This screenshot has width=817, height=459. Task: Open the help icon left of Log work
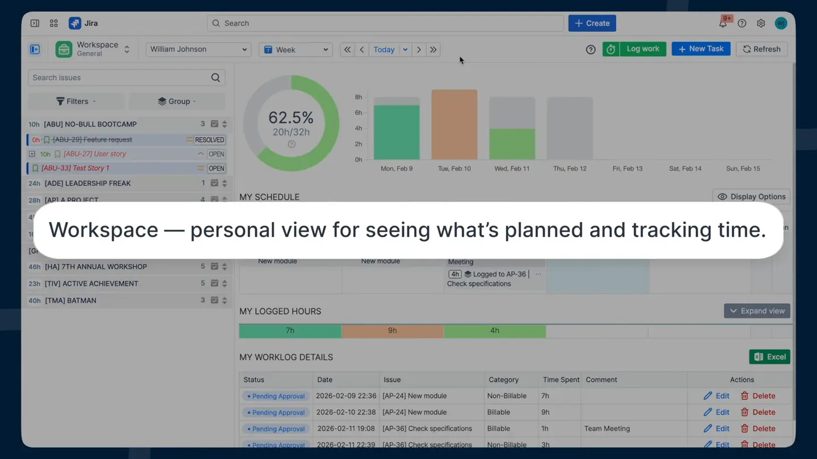coord(591,49)
